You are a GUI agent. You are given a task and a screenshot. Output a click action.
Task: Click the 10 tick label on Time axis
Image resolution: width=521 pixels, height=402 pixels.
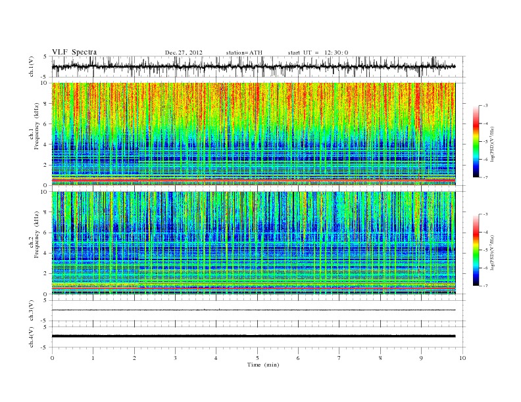(x=462, y=358)
